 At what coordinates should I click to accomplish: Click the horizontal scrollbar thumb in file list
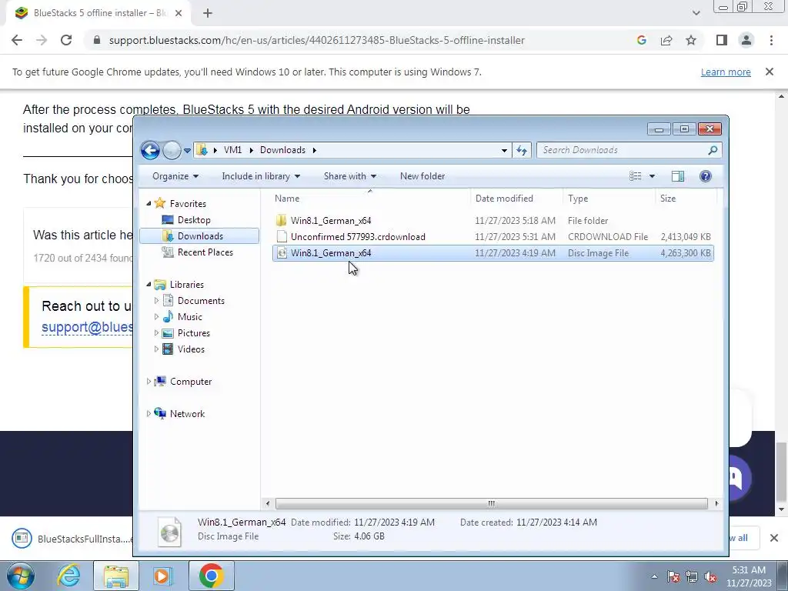click(492, 503)
